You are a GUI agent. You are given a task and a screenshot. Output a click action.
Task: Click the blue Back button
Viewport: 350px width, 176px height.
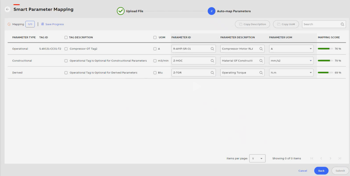click(x=321, y=171)
